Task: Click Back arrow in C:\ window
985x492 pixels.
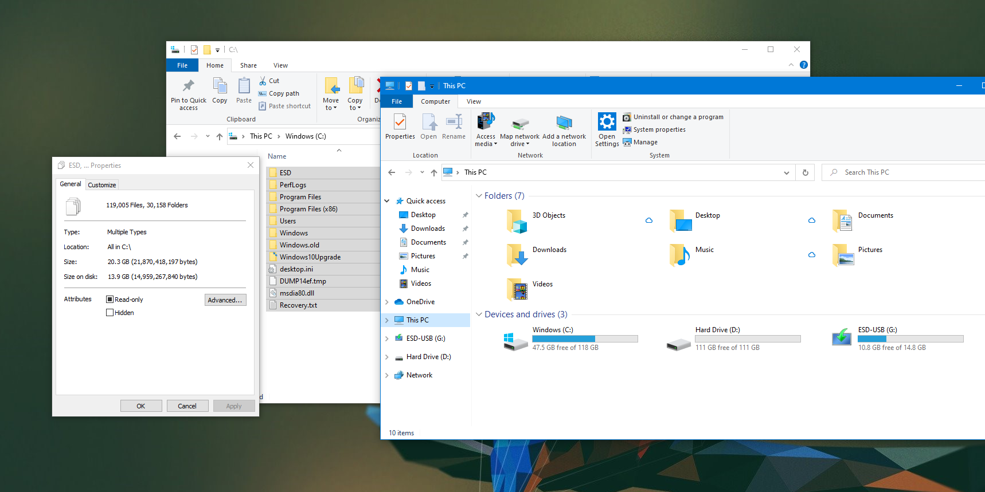Action: tap(177, 136)
